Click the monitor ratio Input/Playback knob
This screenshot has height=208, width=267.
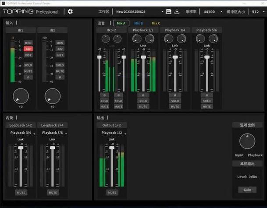(x=247, y=141)
